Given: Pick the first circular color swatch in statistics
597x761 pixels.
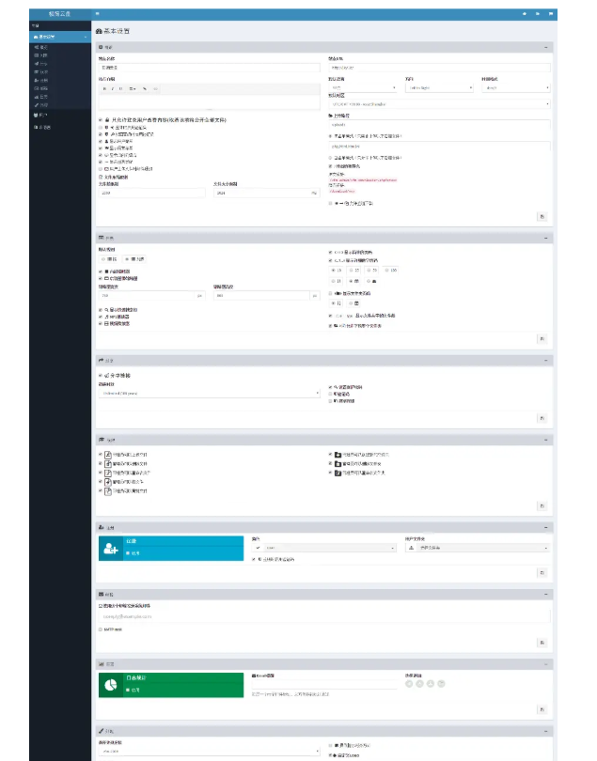Looking at the screenshot, I should pyautogui.click(x=409, y=683).
